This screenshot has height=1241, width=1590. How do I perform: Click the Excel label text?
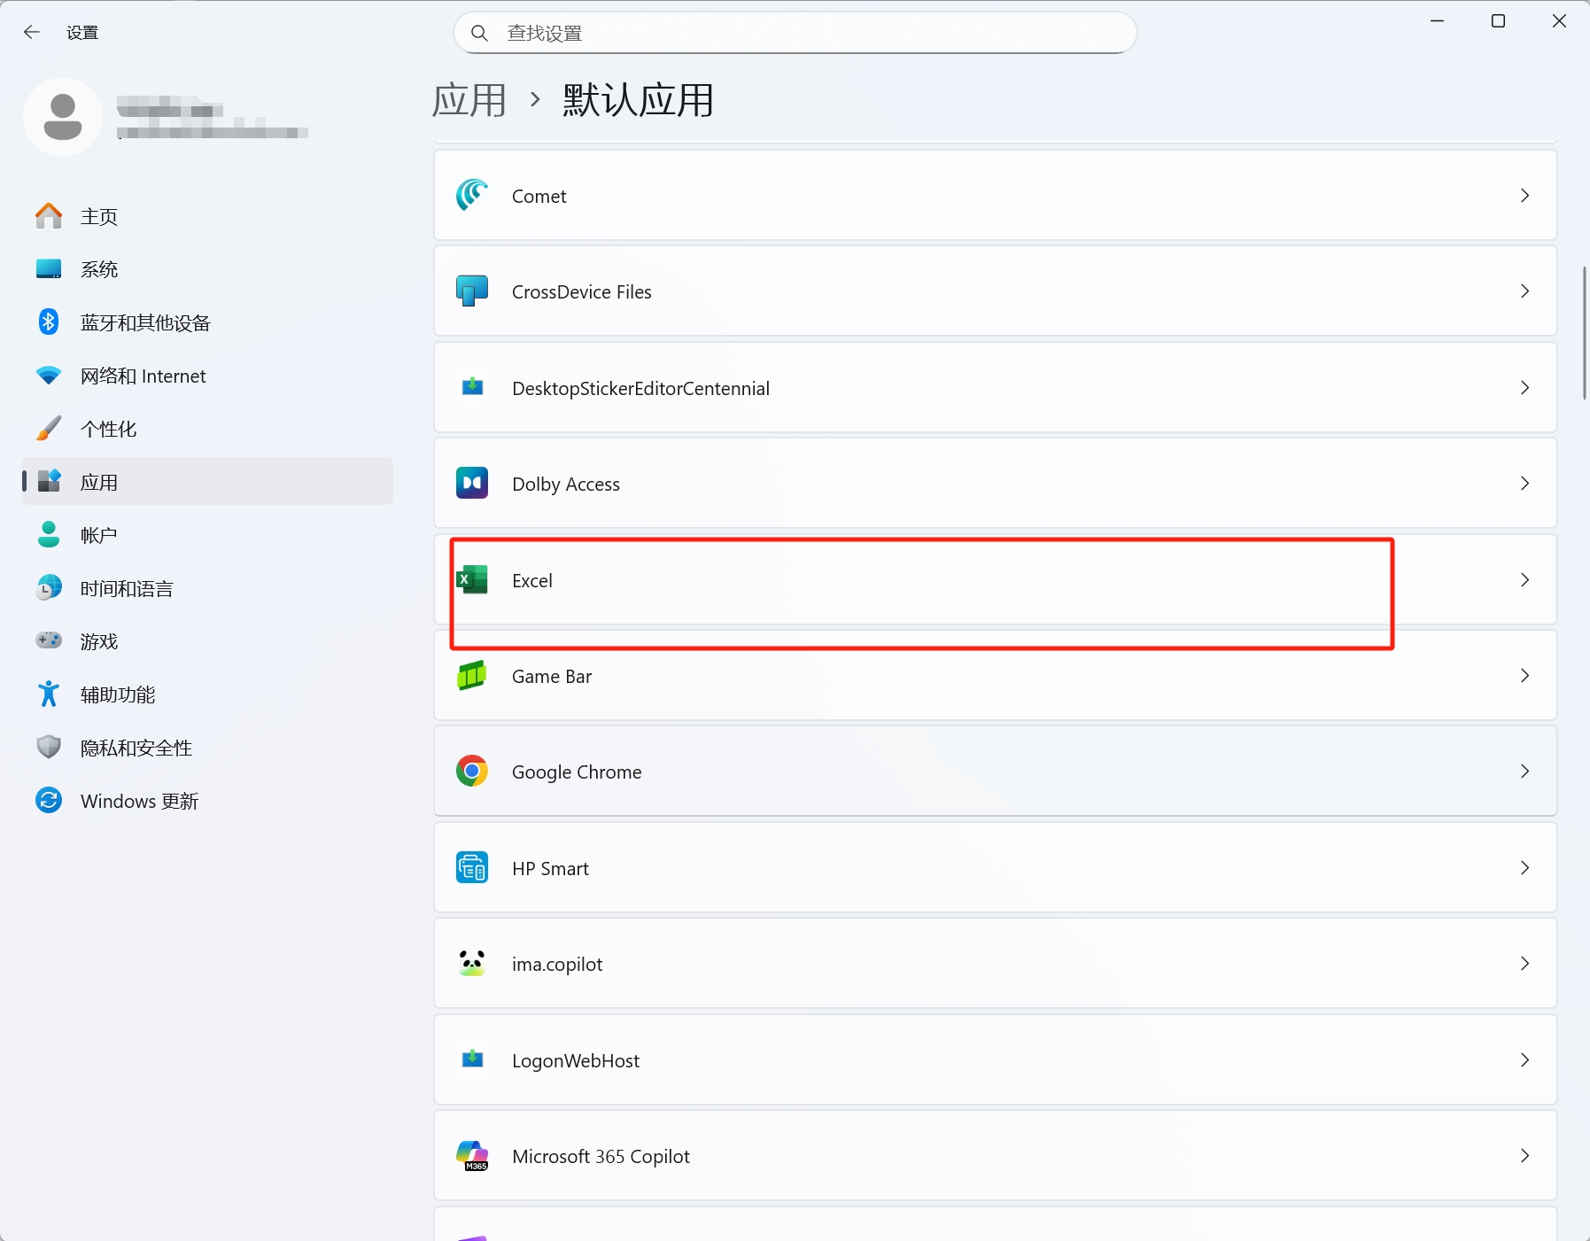532,580
